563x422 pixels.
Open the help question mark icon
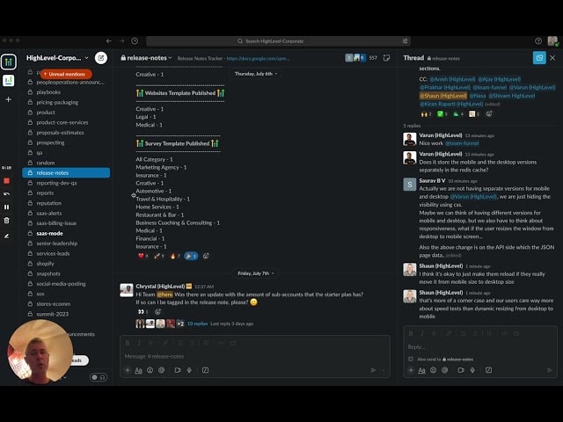click(538, 40)
